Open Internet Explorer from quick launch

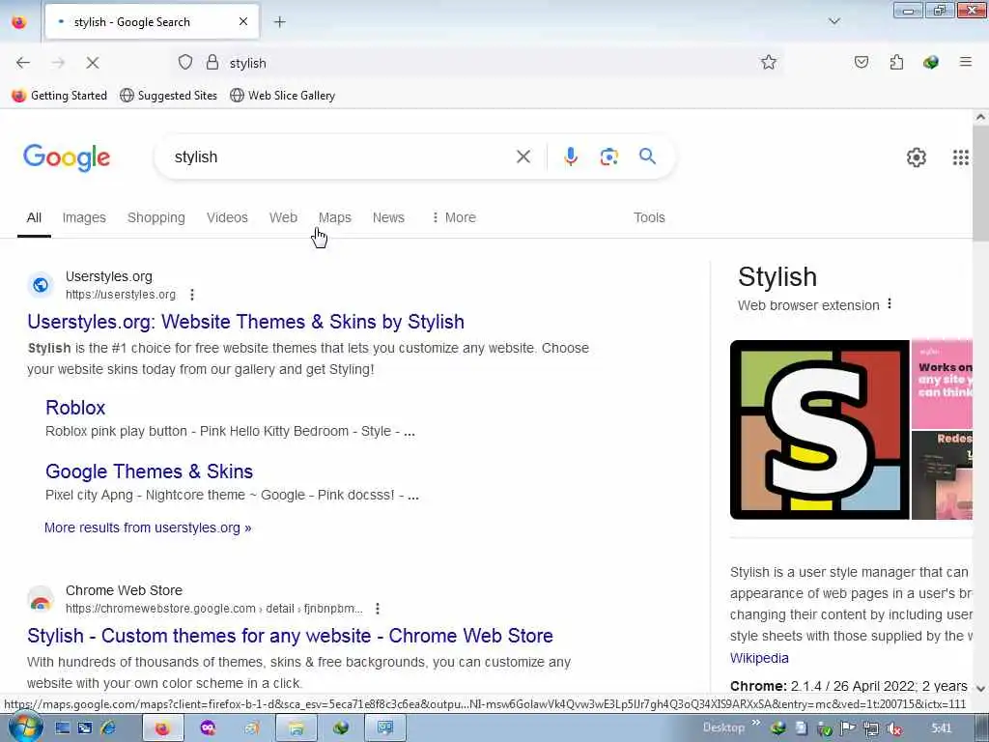coord(108,728)
